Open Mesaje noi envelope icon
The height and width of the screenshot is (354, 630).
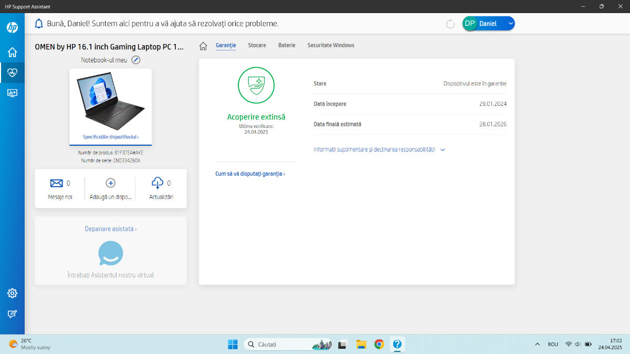(56, 183)
